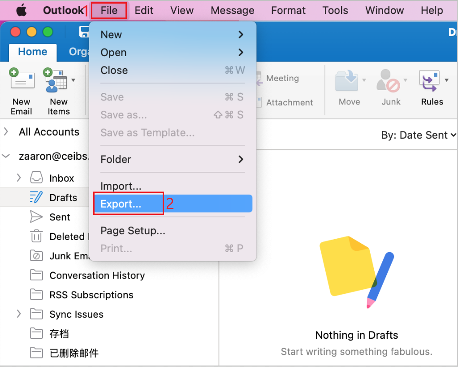Screen dimensions: 458x367
Task: Click the Deleted items trash icon
Action: coord(36,236)
